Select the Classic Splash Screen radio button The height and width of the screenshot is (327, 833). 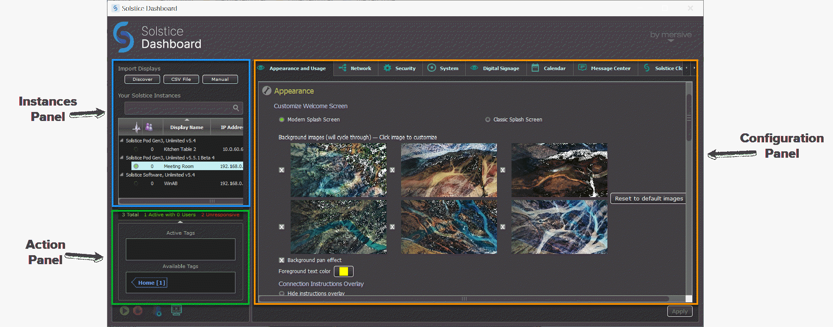[x=488, y=120]
